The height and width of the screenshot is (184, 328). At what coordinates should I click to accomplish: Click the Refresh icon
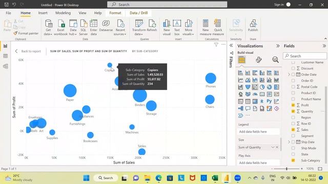coord(152,24)
